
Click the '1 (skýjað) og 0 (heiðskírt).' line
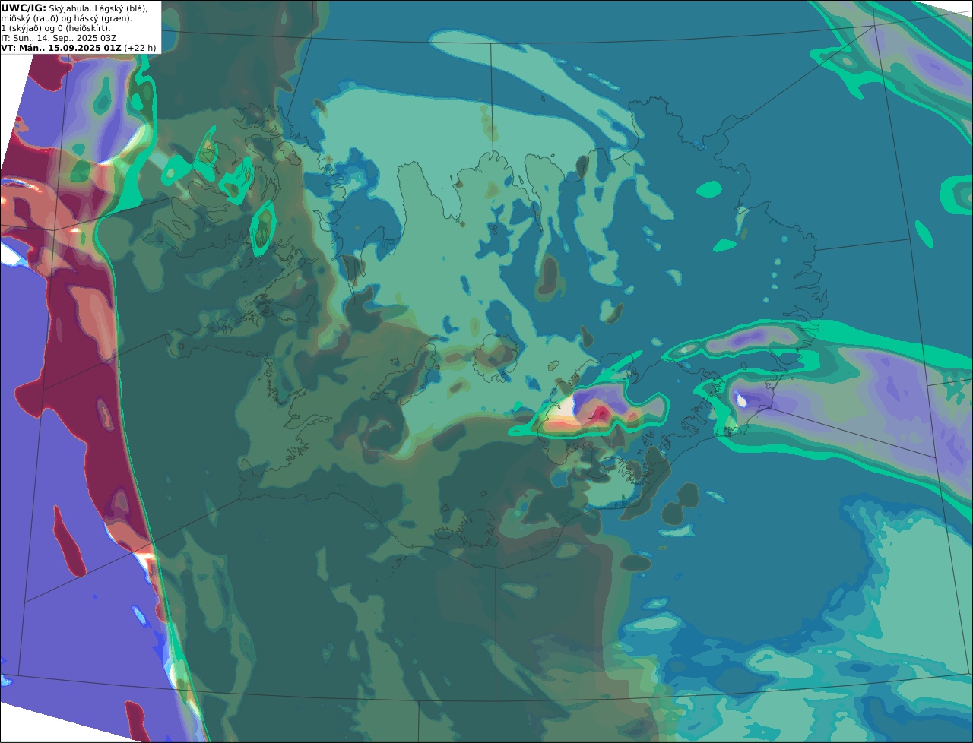55,28
